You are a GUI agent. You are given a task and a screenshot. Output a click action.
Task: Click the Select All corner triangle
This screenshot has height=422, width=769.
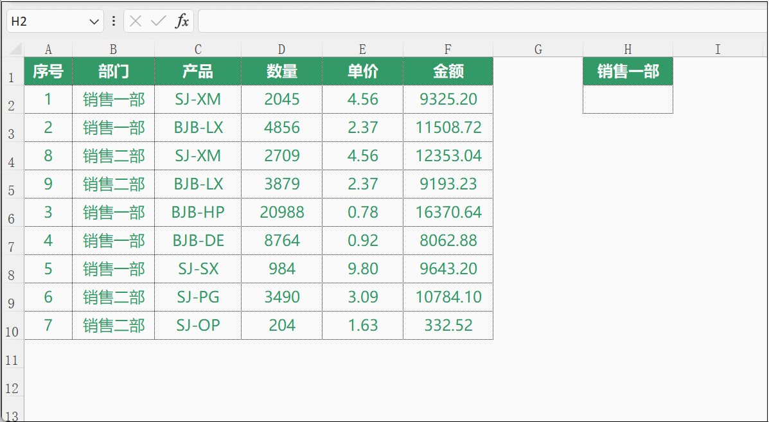[16, 49]
